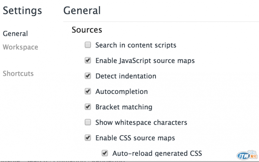Uncheck the Bracket matching checkbox

pos(88,107)
